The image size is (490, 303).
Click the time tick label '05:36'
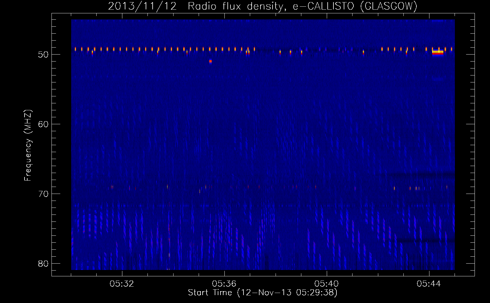[224, 284]
